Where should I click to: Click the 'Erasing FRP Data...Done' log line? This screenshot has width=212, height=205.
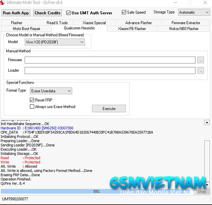[x=20, y=175]
